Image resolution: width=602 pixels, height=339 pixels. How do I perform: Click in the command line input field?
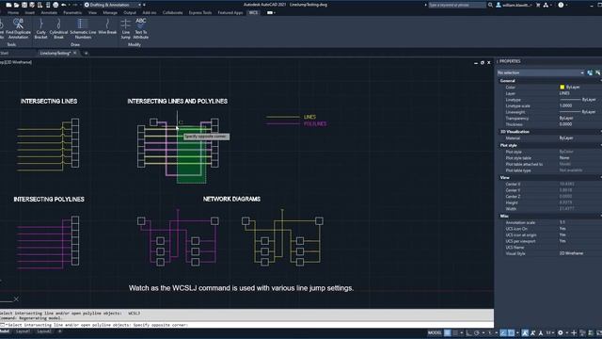[246, 325]
